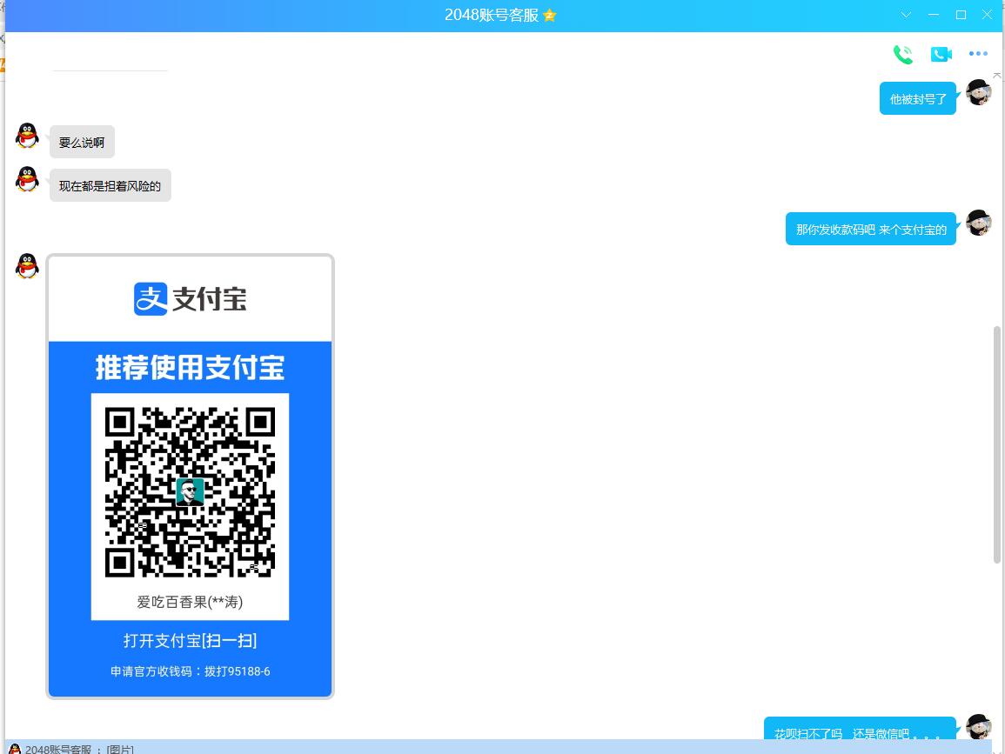Click your avatar next to 那你发收款码吧 message
1005x754 pixels.
(979, 223)
